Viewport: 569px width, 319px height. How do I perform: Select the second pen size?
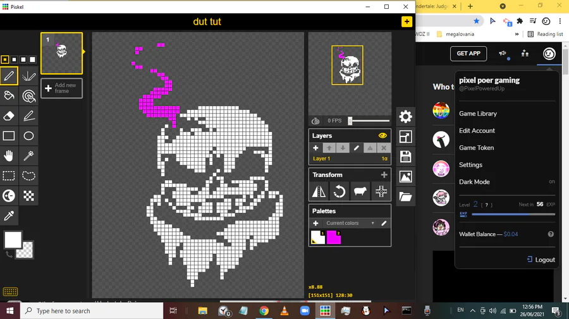tap(14, 59)
